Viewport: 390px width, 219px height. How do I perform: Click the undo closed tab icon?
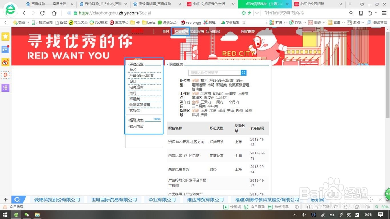370,13
